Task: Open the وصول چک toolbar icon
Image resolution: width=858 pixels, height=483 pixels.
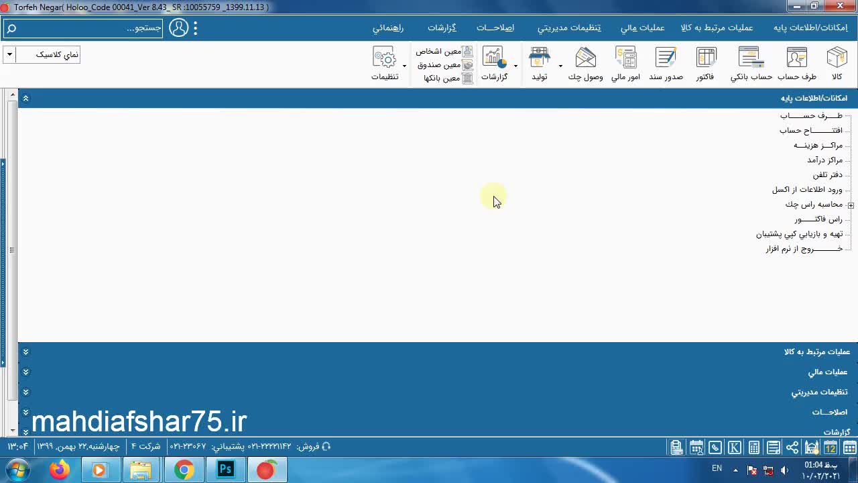Action: tap(585, 64)
